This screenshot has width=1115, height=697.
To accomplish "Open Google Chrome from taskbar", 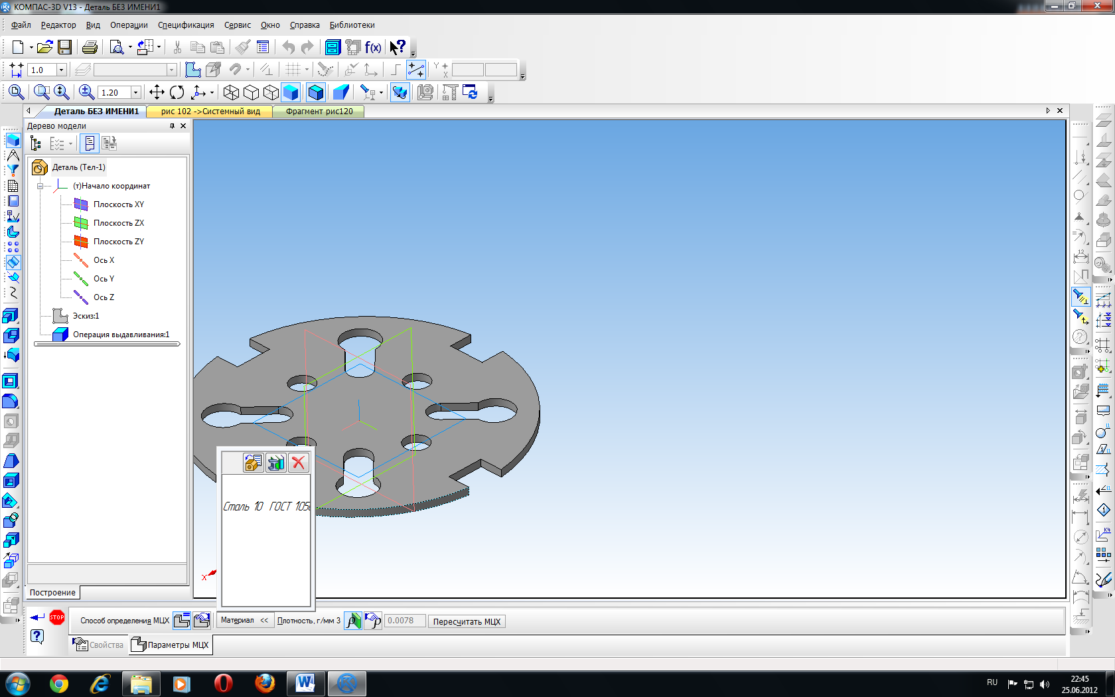I will pos(59,683).
